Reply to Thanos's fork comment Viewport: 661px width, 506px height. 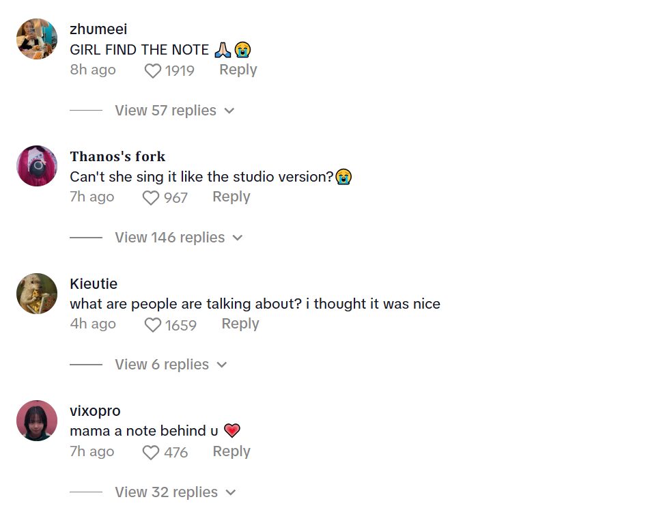point(231,197)
